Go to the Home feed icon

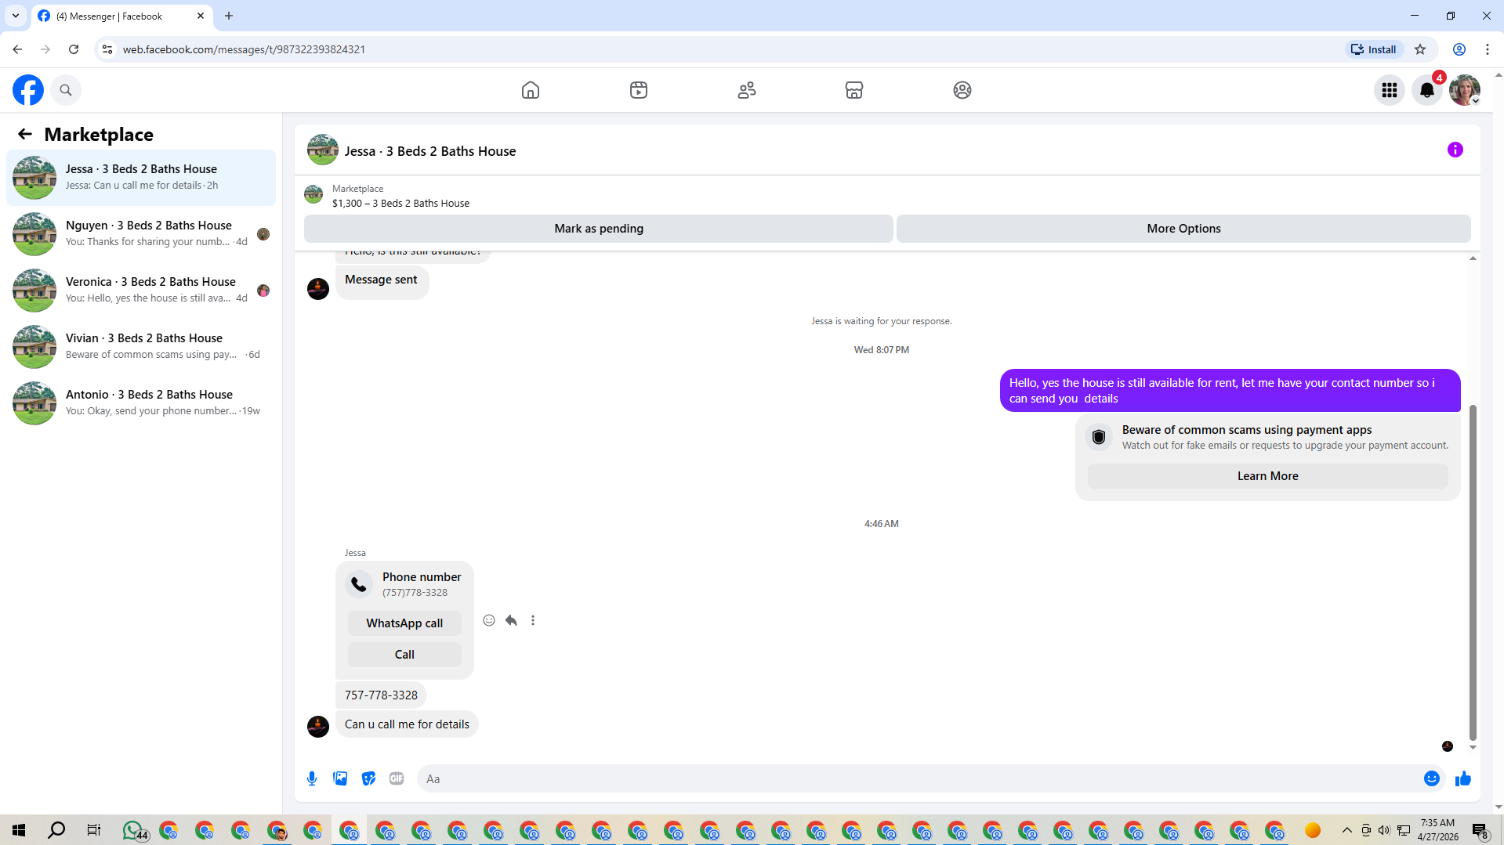point(531,90)
